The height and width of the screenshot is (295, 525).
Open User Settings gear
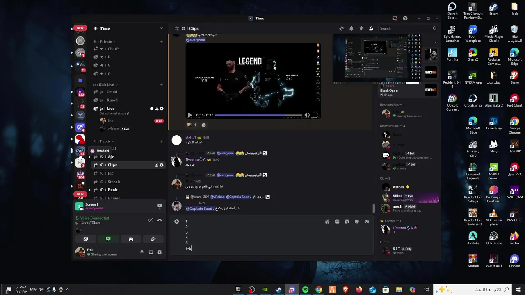pyautogui.click(x=160, y=252)
